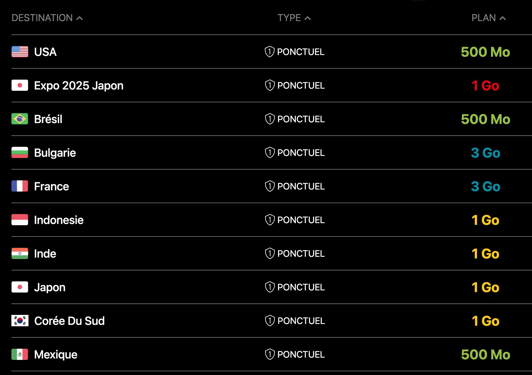Choose the 3 Go plan for Bulgarie

(485, 153)
